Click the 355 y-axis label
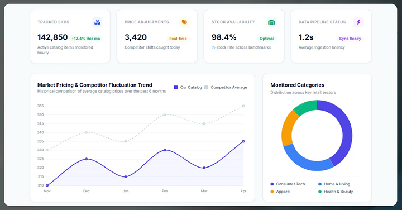 (41, 106)
